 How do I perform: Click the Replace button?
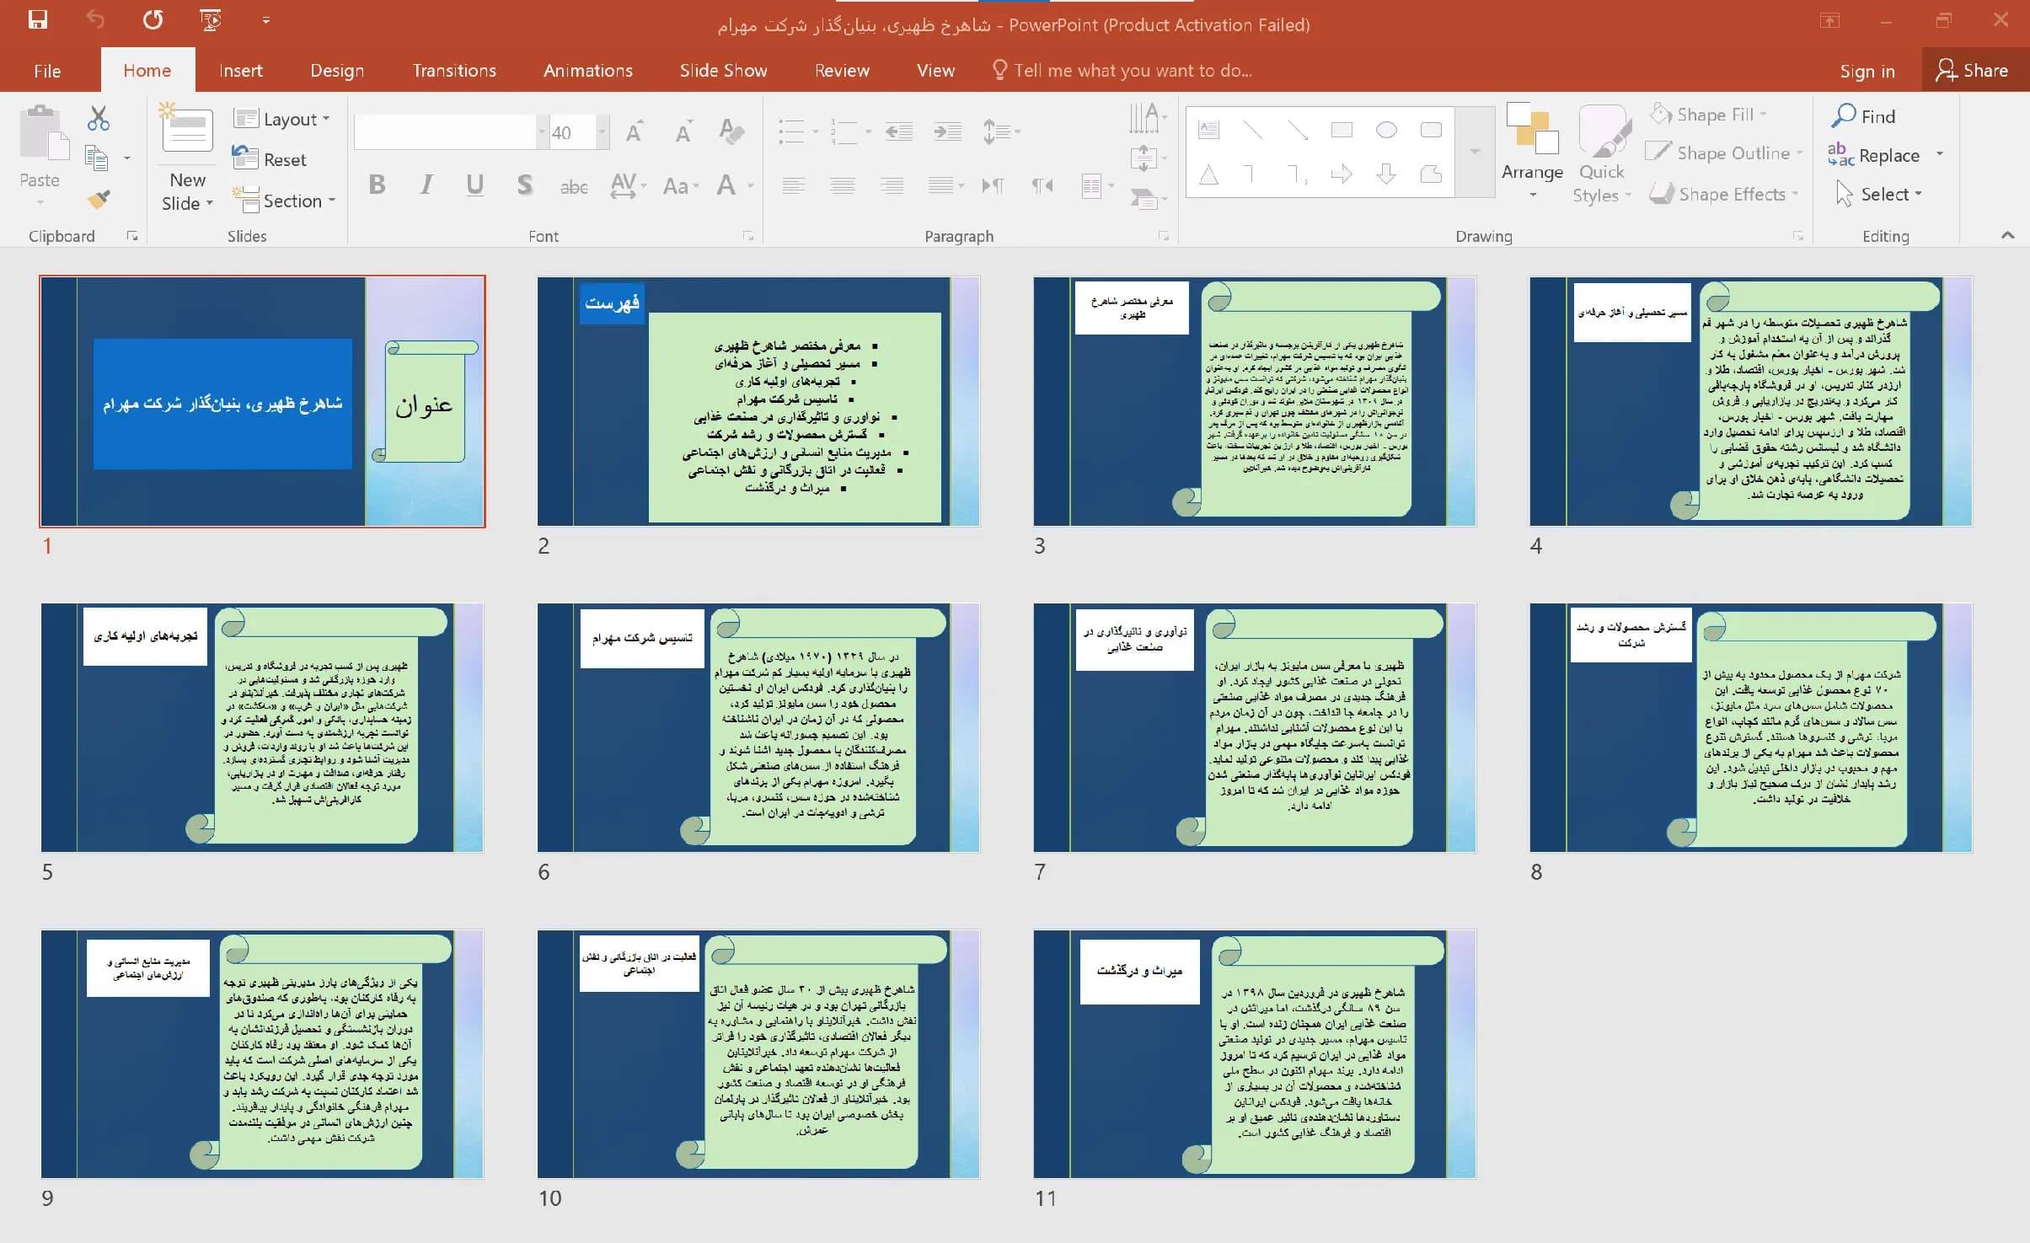[1876, 155]
